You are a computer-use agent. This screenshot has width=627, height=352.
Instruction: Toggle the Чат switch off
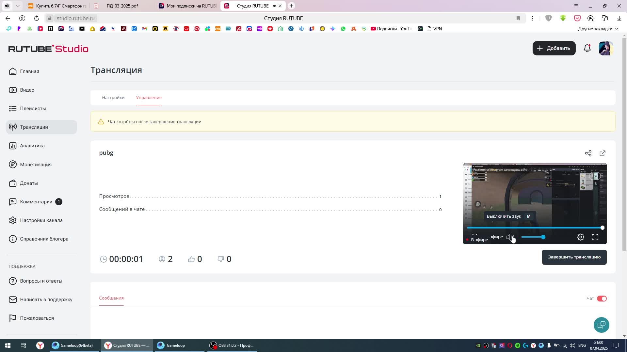[602, 299]
